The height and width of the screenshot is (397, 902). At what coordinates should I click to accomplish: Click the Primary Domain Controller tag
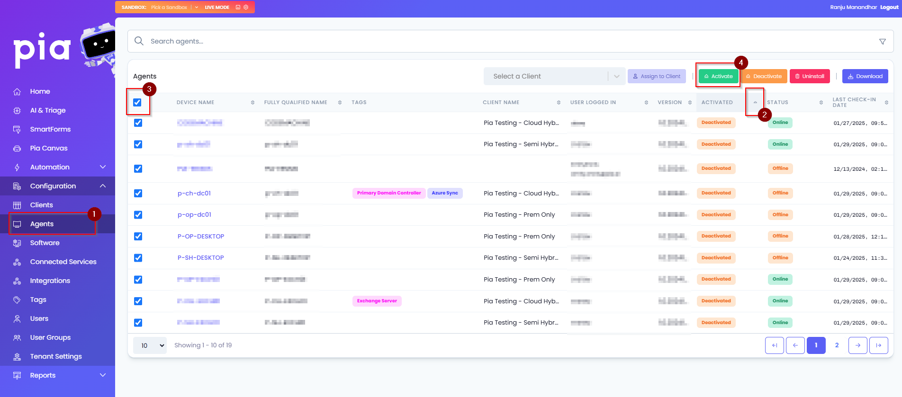[x=389, y=193]
